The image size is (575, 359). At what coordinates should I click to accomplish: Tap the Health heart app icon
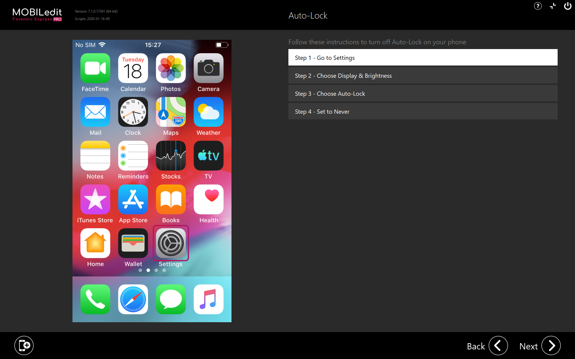pyautogui.click(x=208, y=200)
